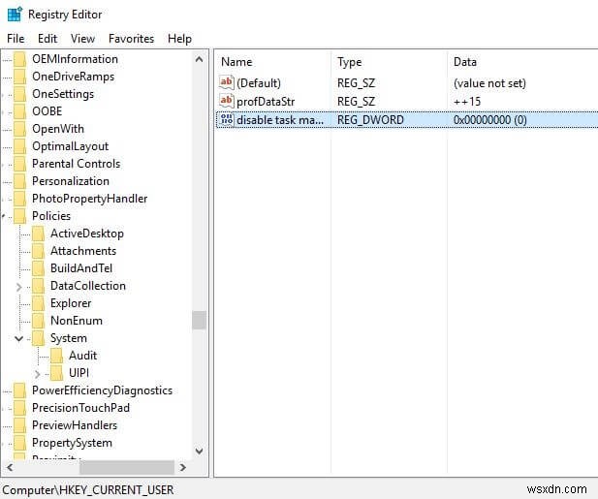Click the OpenWith folder icon

click(19, 129)
